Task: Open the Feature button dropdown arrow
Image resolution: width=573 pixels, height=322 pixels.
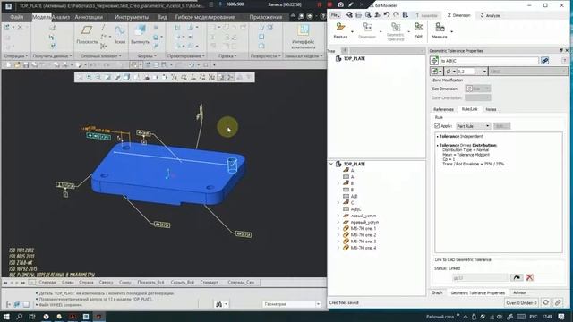Action: coord(352,32)
